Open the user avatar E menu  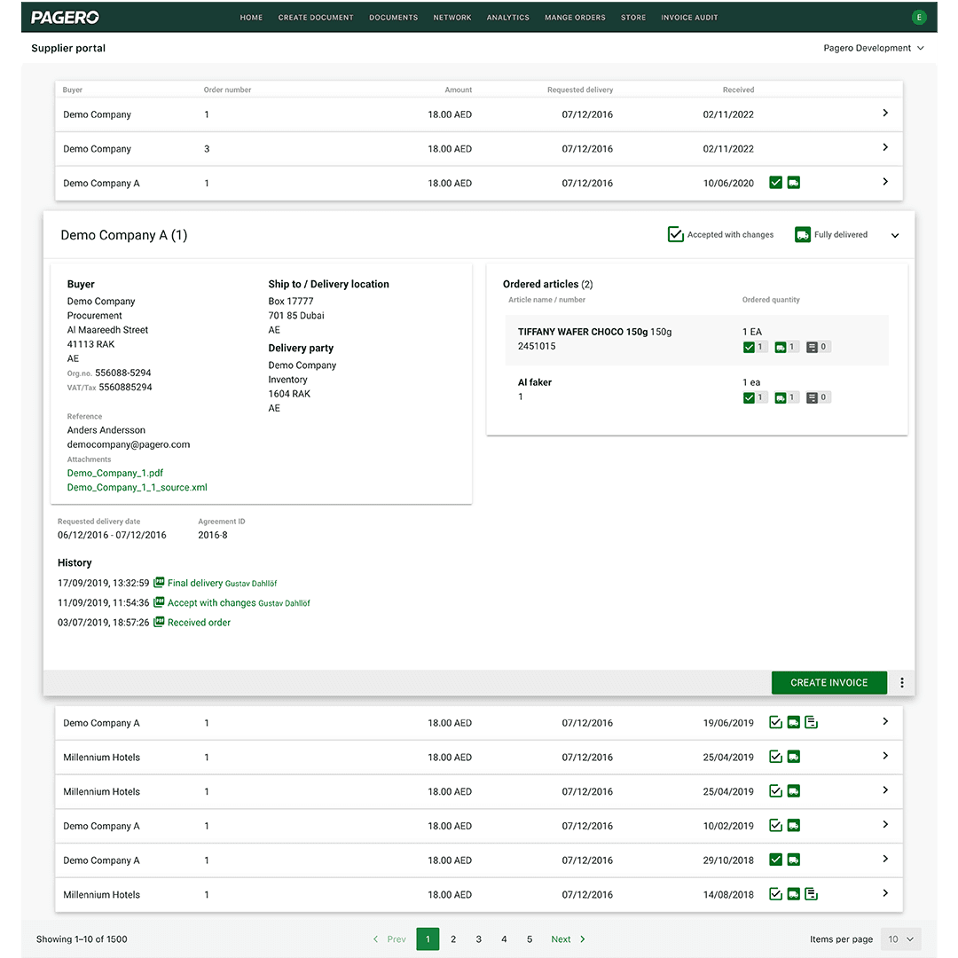[x=918, y=17]
